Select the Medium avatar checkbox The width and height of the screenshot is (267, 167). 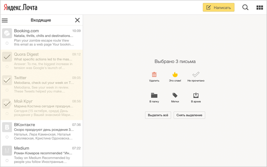click(7, 151)
